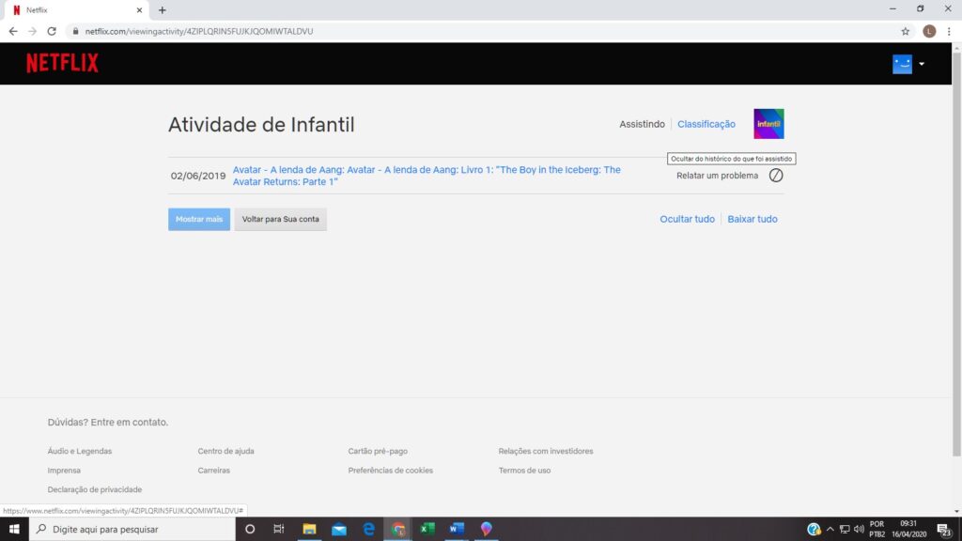
Task: Expand the profile dropdown arrow
Action: pos(922,64)
